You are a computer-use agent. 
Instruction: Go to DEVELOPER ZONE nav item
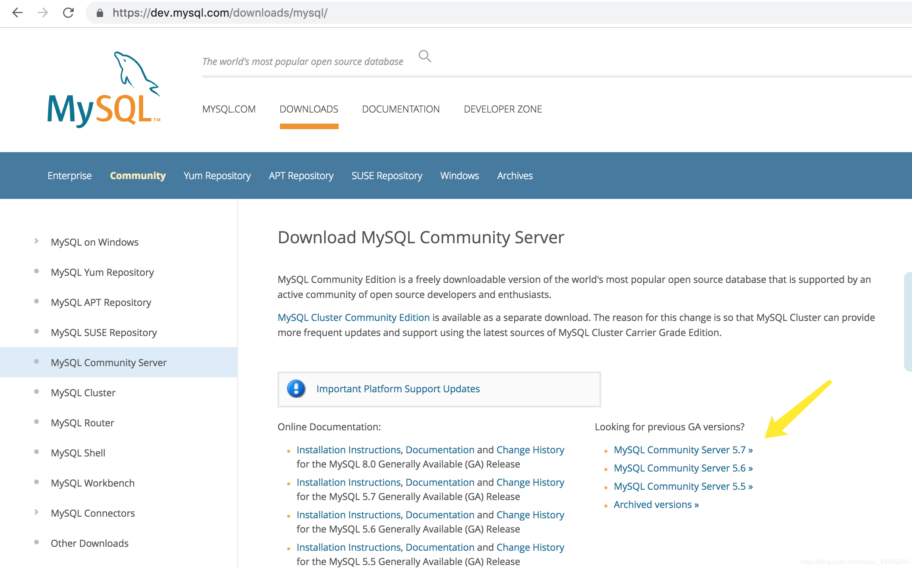point(503,109)
